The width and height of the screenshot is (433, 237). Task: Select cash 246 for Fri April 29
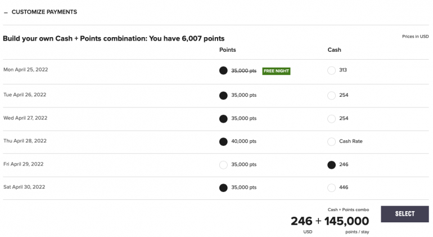coord(331,165)
